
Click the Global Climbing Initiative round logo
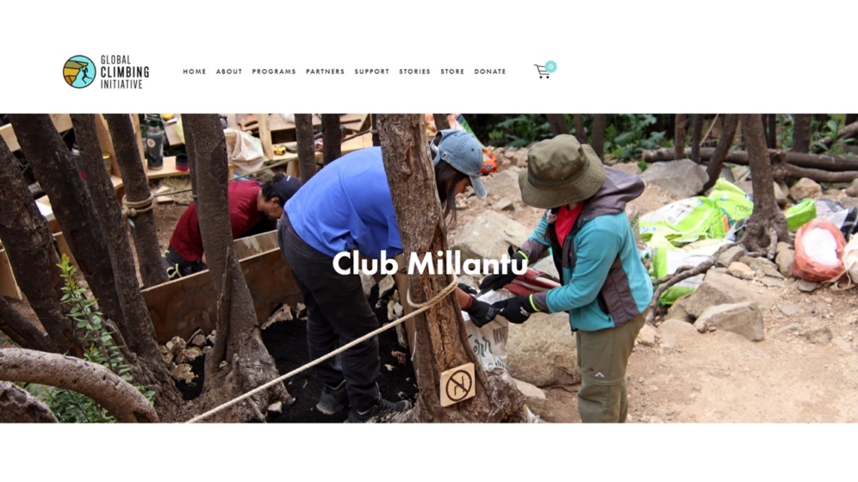coord(79,71)
